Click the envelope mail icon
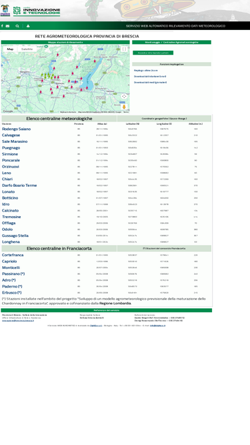250x445 pixels. pos(7,26)
